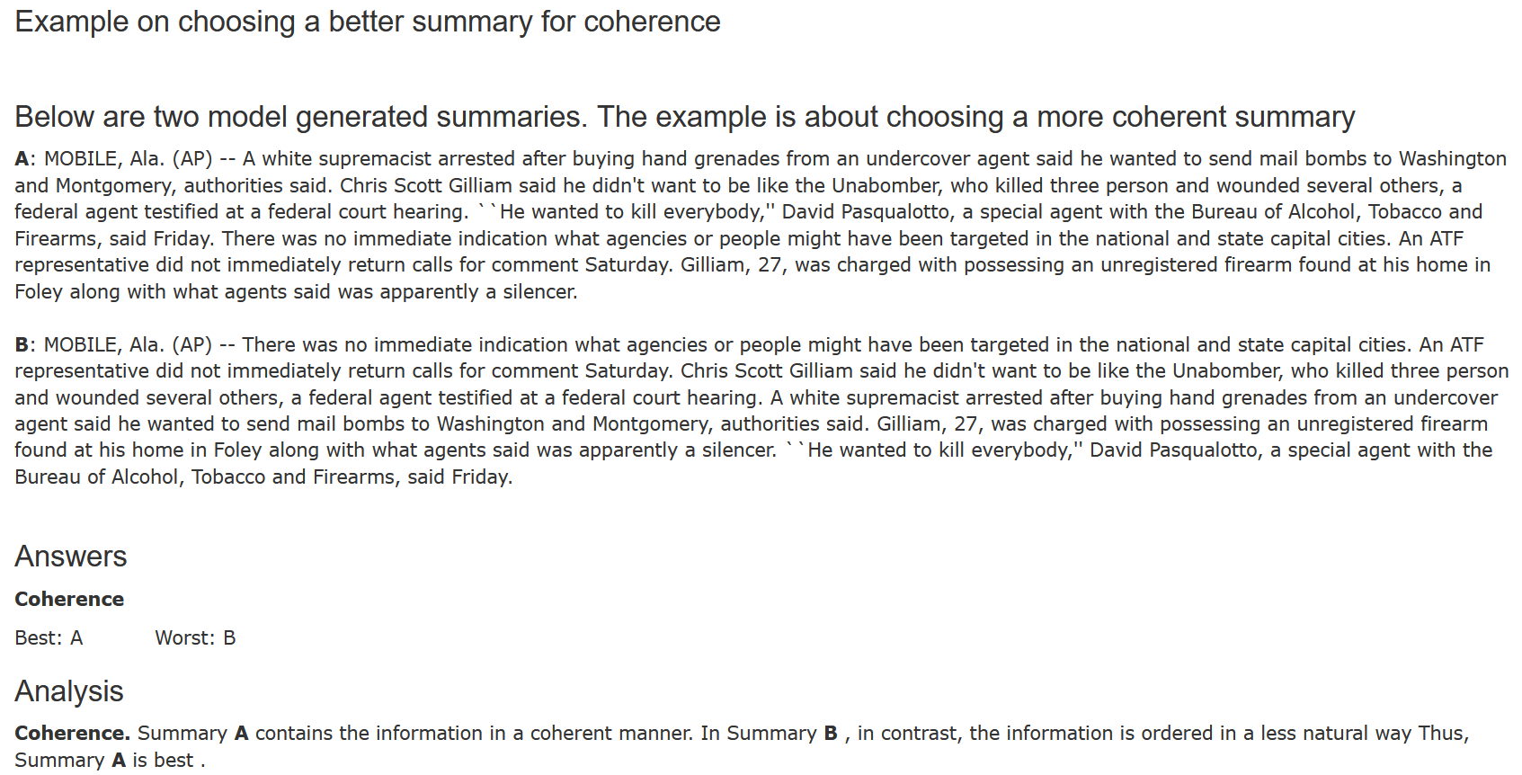
Task: Click bold 'A' in 'Summary A is best'
Action: [119, 761]
